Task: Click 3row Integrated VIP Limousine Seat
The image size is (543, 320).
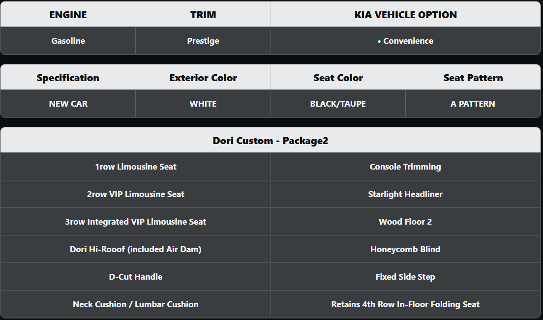Action: click(136, 222)
